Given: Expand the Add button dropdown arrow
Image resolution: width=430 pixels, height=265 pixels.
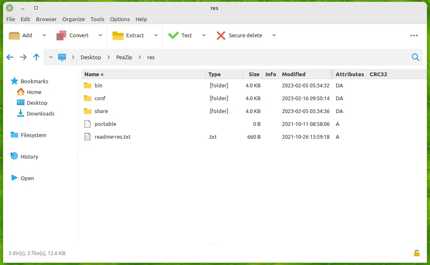Looking at the screenshot, I should click(44, 36).
